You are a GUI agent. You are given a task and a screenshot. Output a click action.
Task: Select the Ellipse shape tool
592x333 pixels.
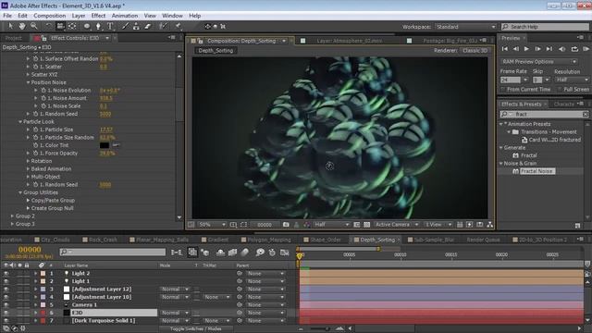click(x=87, y=26)
